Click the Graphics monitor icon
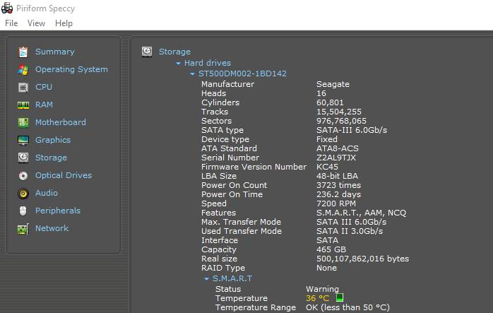493x313 pixels. tap(23, 141)
